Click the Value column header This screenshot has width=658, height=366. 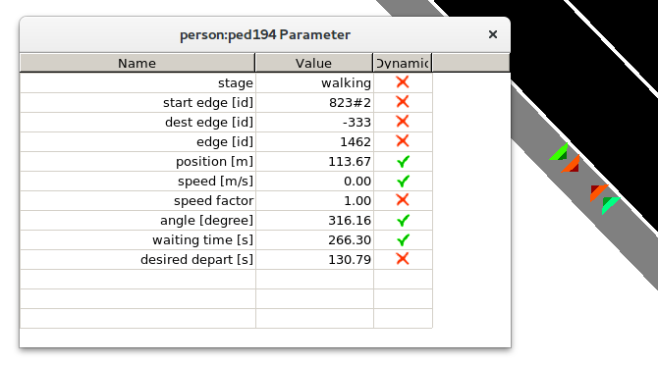click(314, 63)
